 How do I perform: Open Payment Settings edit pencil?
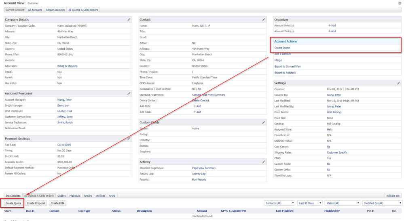129,139
